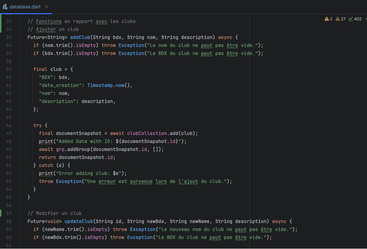Screen dimensions: 367x249
Task: Click the Dart file icon on the tab
Action: click(5, 7)
